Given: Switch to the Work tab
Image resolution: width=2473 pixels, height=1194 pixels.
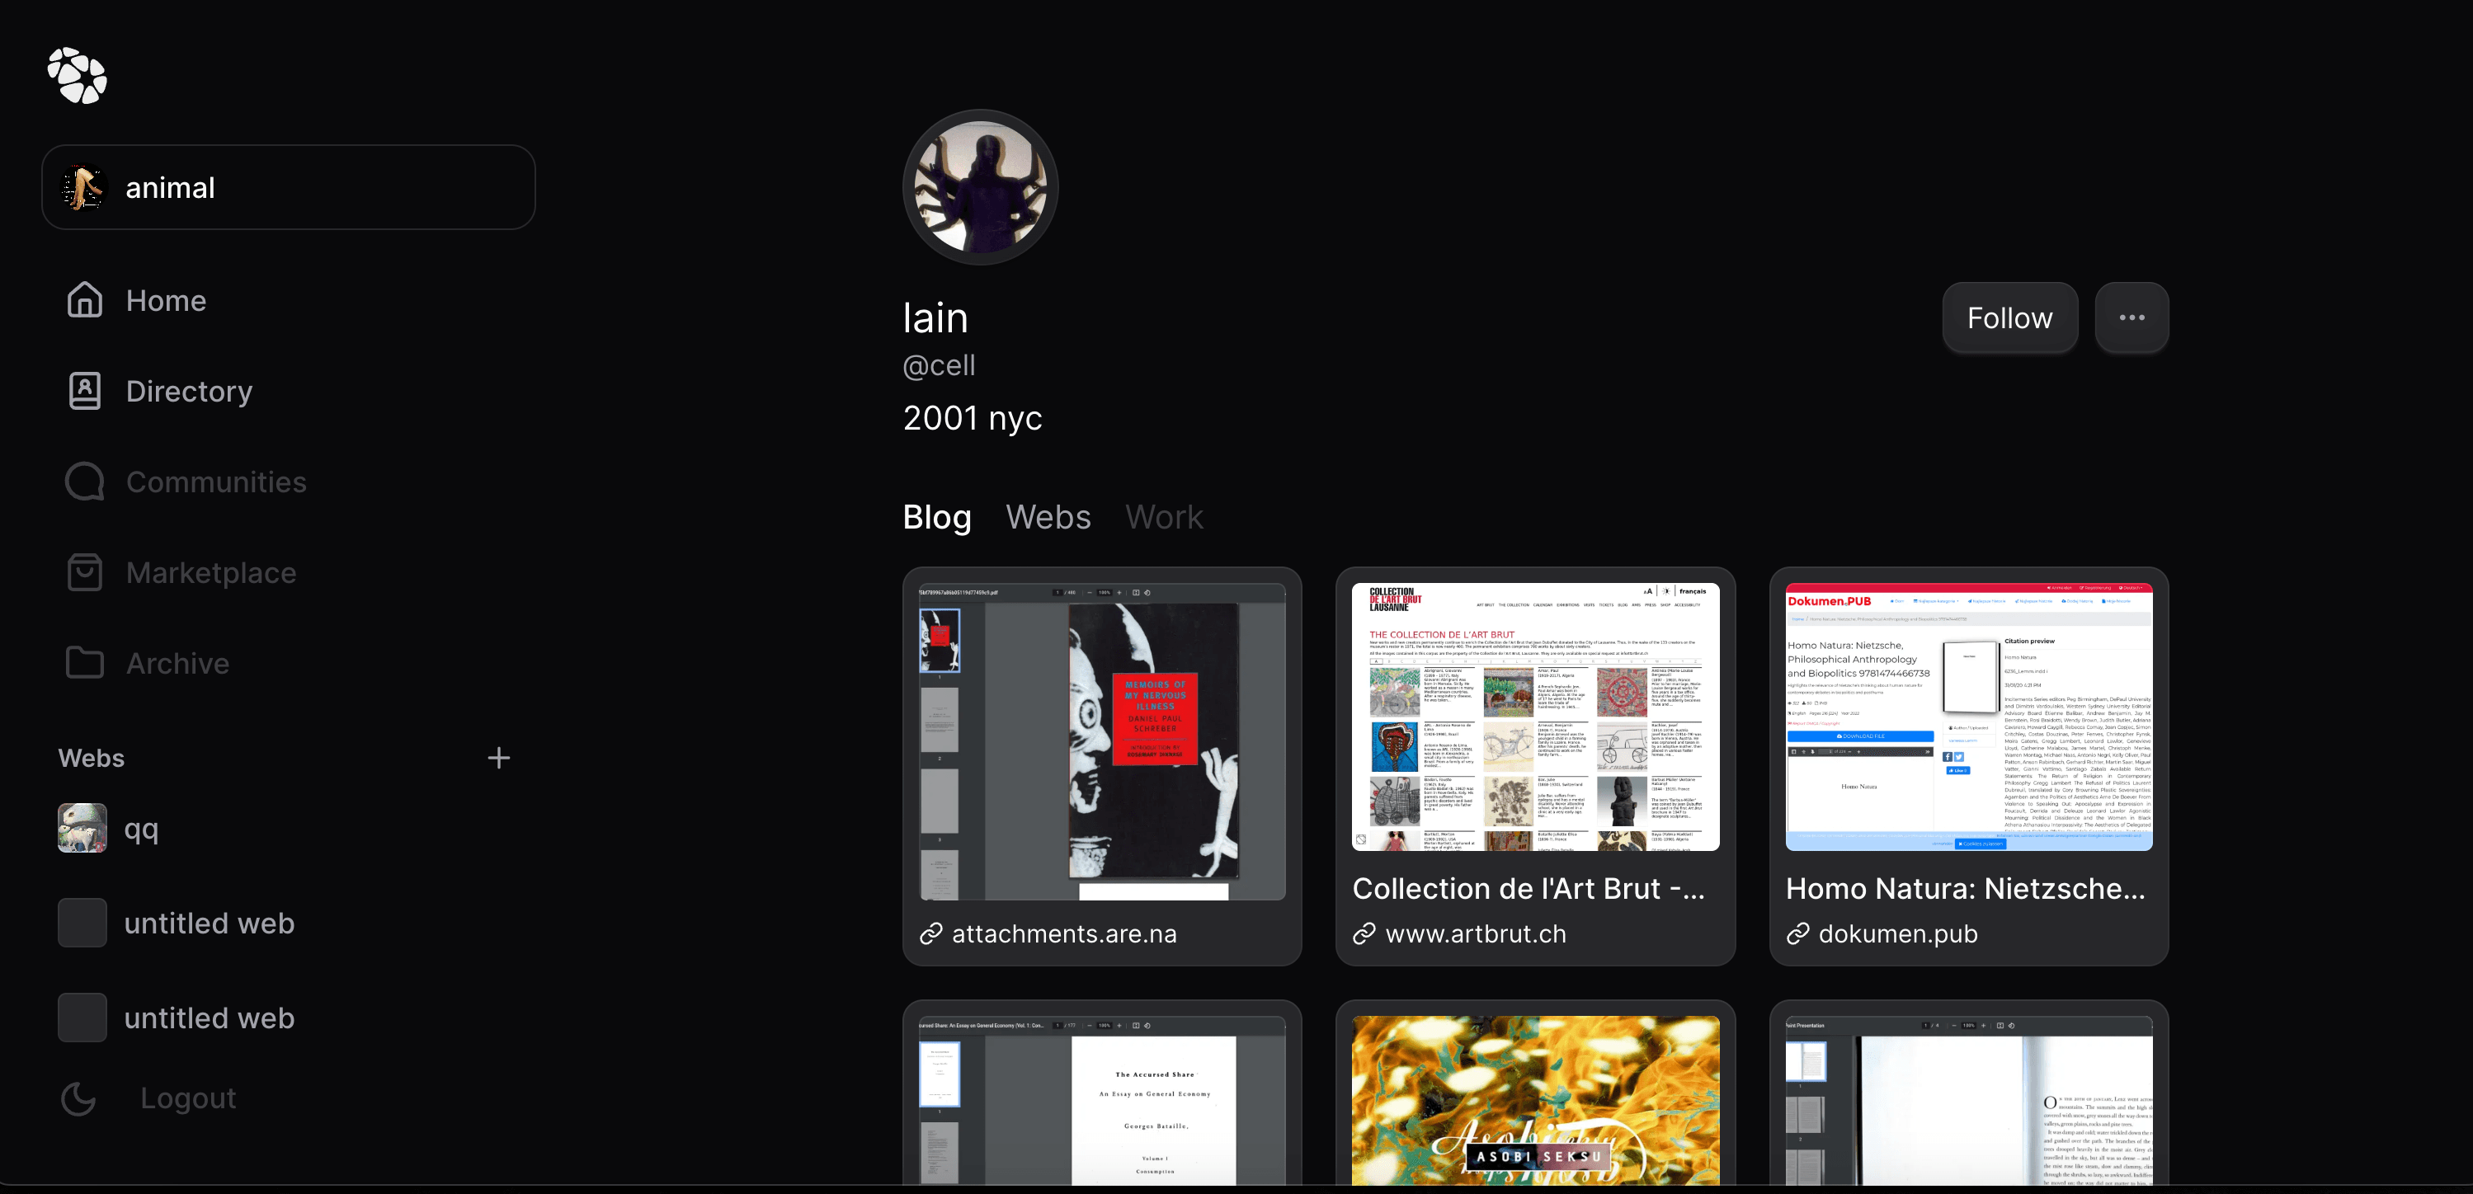Looking at the screenshot, I should 1165,517.
